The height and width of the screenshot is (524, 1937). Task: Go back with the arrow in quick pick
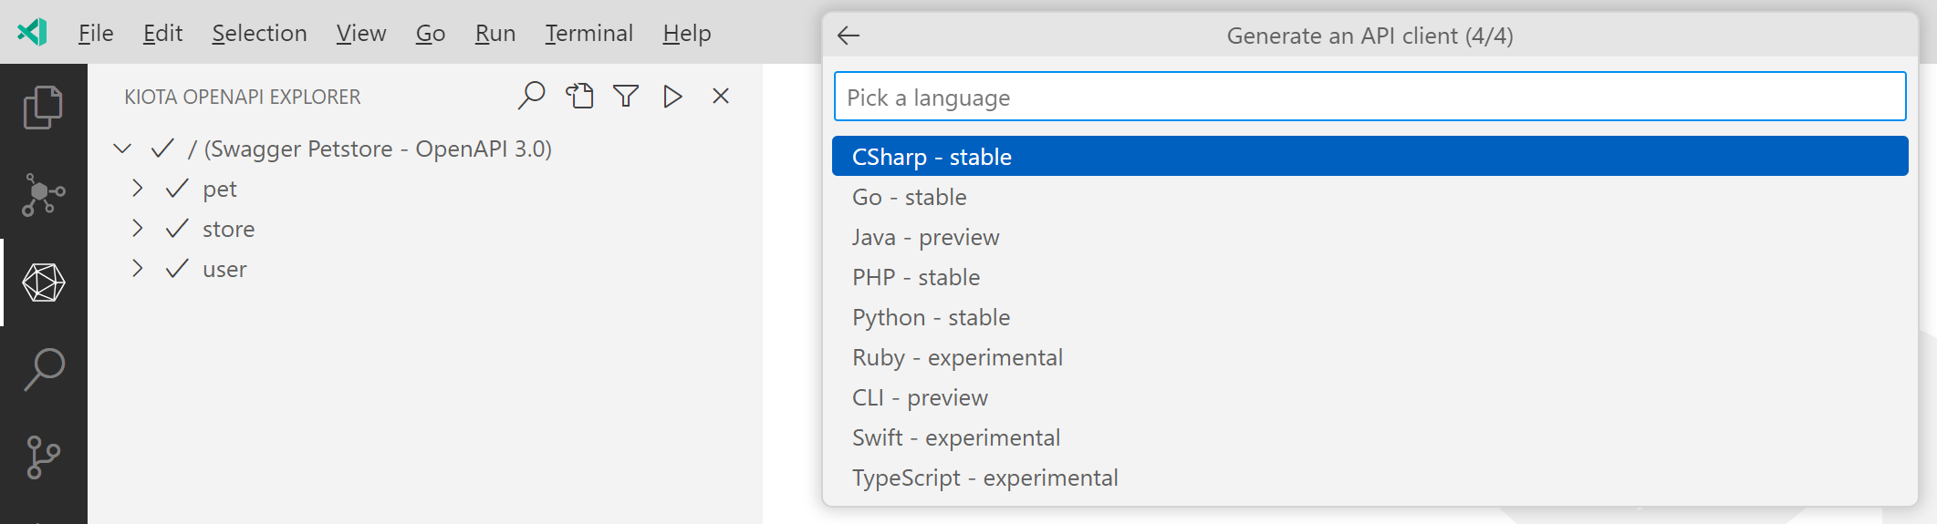(849, 36)
